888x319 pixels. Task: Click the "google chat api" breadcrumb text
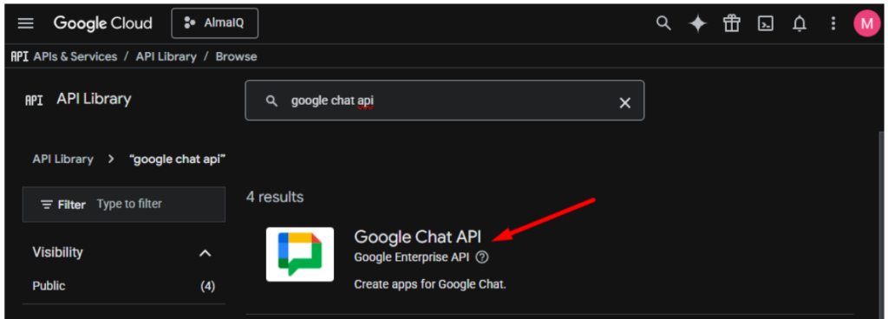(x=178, y=159)
